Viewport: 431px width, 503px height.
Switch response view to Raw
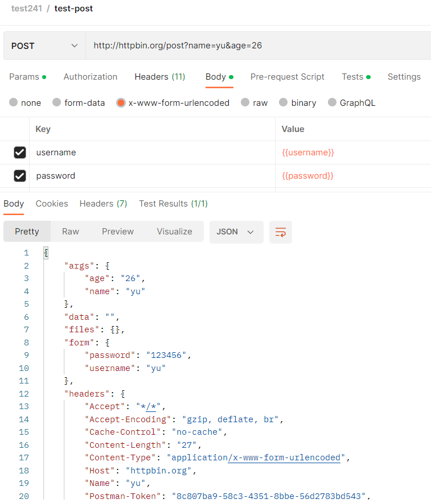point(71,232)
